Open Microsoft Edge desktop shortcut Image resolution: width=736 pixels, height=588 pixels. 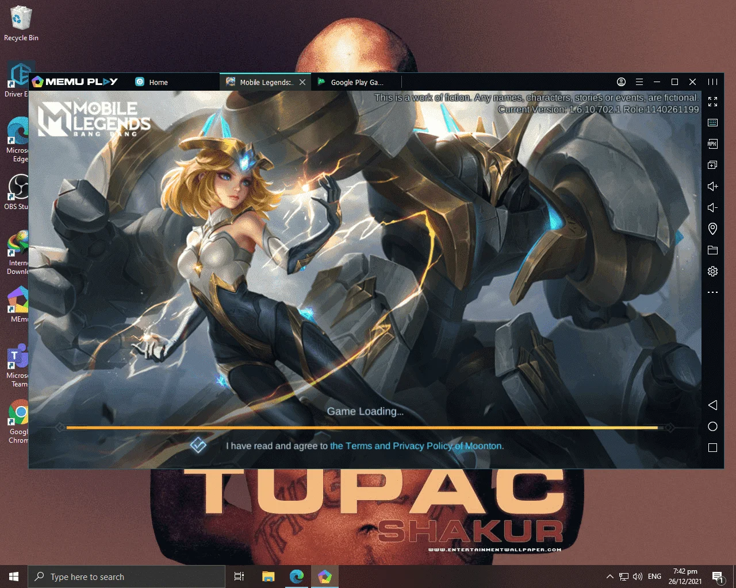18,140
